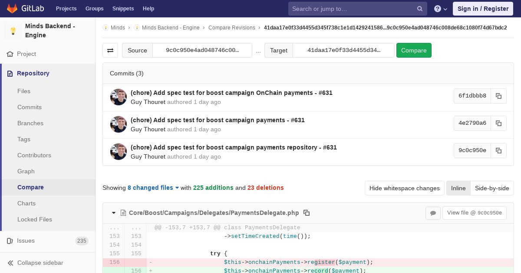Open Branches in the repository sidebar
This screenshot has height=273, width=521.
click(30, 123)
